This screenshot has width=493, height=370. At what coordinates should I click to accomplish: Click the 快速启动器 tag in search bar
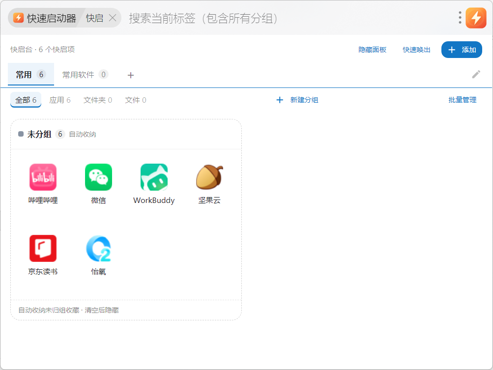click(x=45, y=18)
